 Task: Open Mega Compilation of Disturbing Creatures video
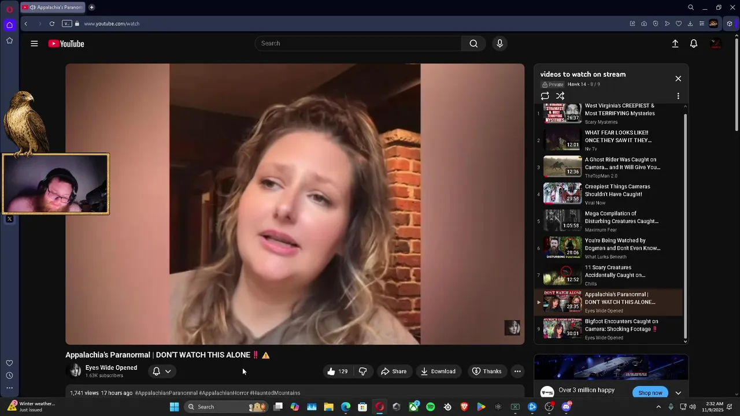pyautogui.click(x=608, y=221)
